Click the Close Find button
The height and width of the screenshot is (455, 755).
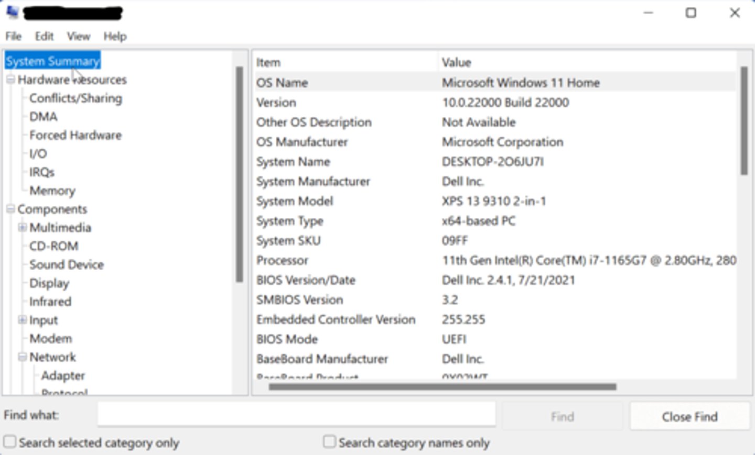click(689, 417)
